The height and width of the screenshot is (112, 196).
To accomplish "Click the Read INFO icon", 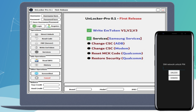I will pos(37,61).
